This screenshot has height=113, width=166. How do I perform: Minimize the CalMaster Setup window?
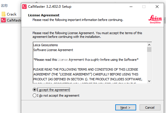(131, 7)
